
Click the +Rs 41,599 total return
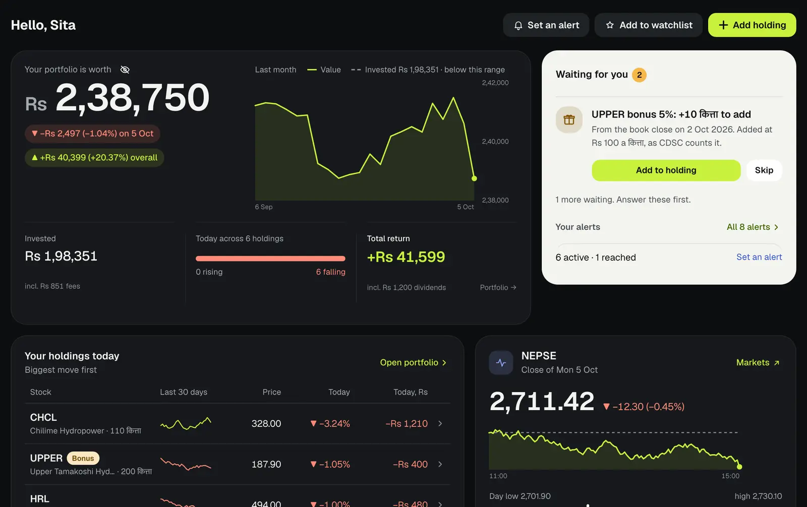(x=406, y=257)
